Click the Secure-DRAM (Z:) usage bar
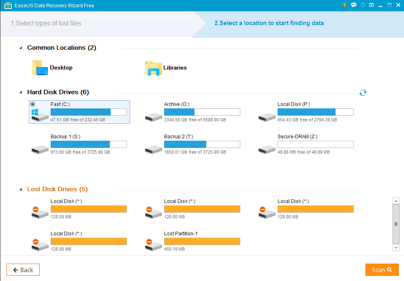Viewport: 404px width, 281px height. click(x=315, y=144)
